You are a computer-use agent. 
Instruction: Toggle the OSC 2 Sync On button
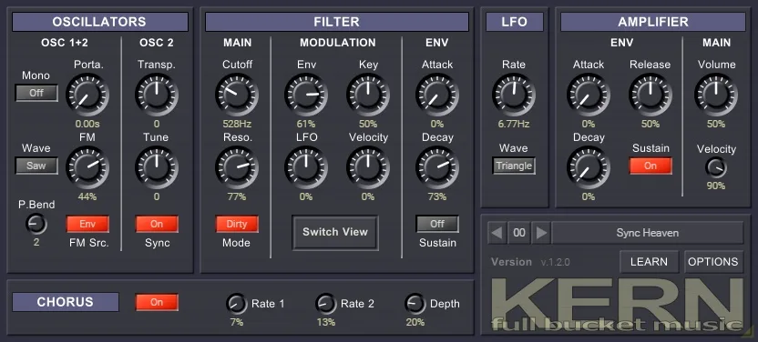(157, 224)
